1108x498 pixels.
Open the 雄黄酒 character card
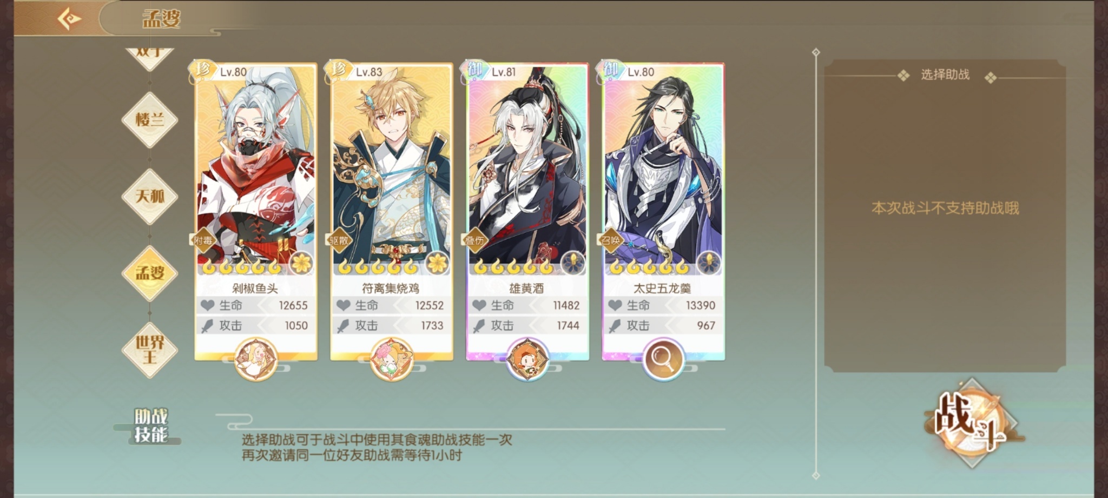coord(527,211)
